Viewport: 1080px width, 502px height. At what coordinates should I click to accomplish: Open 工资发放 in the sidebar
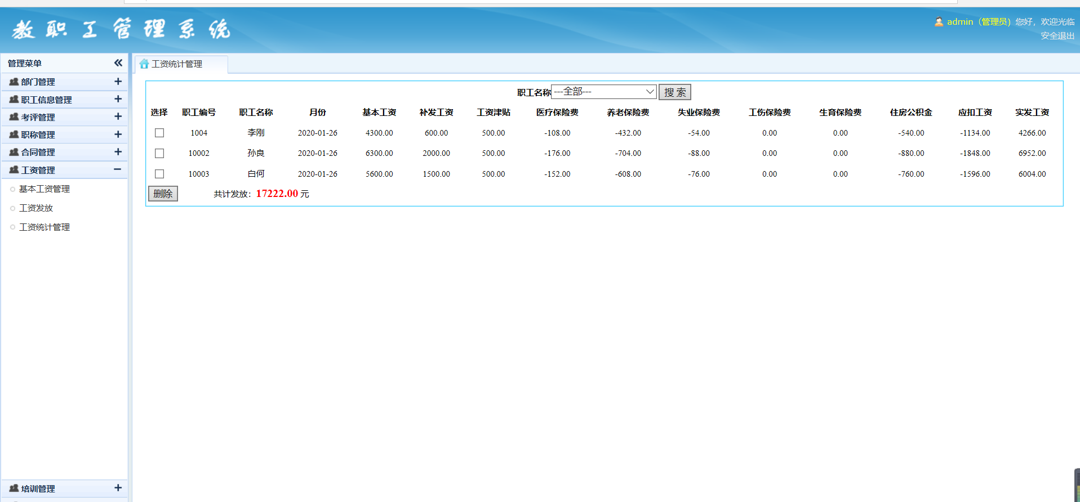[36, 208]
